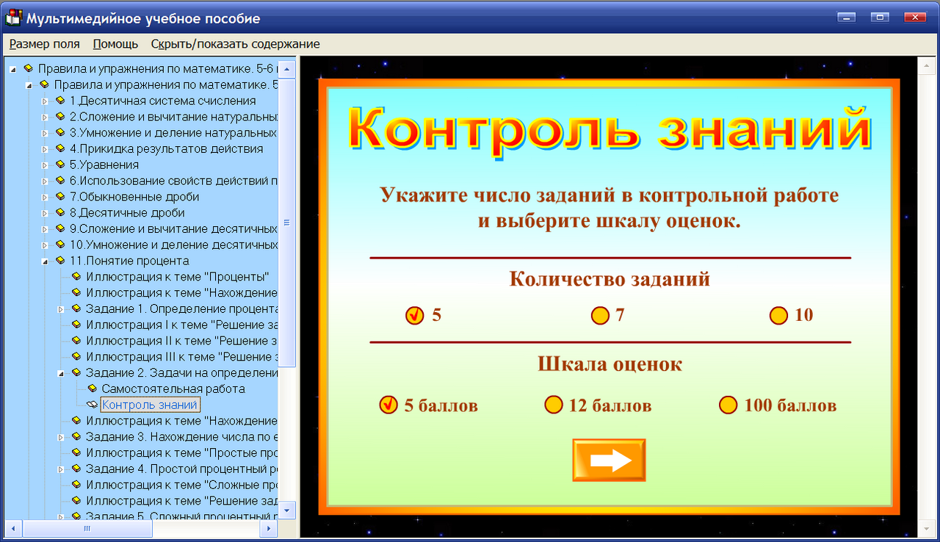Click the book icon next to "7.Обыкновенные дроби"
The width and height of the screenshot is (940, 542).
(x=59, y=197)
